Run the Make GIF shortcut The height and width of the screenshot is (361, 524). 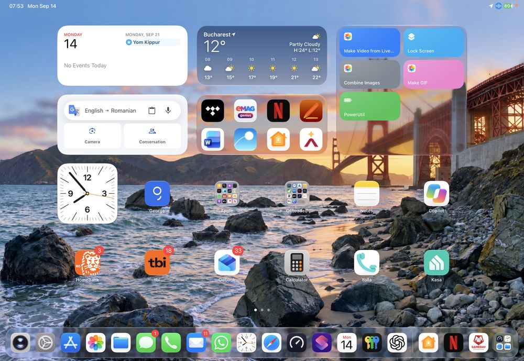[433, 74]
